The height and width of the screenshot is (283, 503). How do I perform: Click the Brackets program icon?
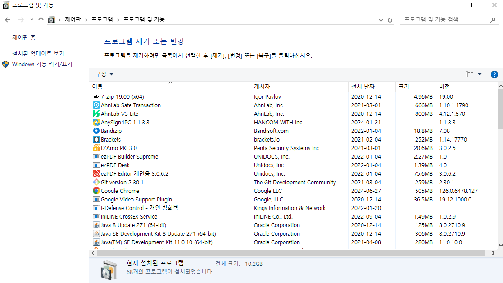pyautogui.click(x=96, y=139)
